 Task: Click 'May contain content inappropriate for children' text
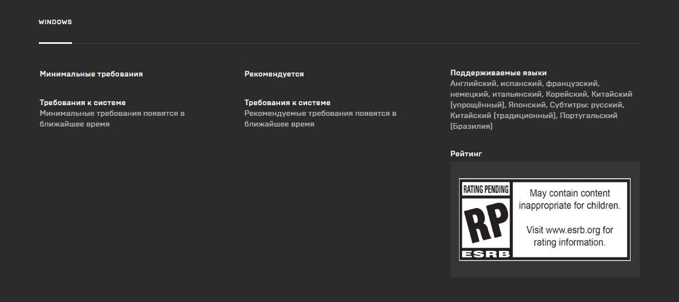click(569, 199)
